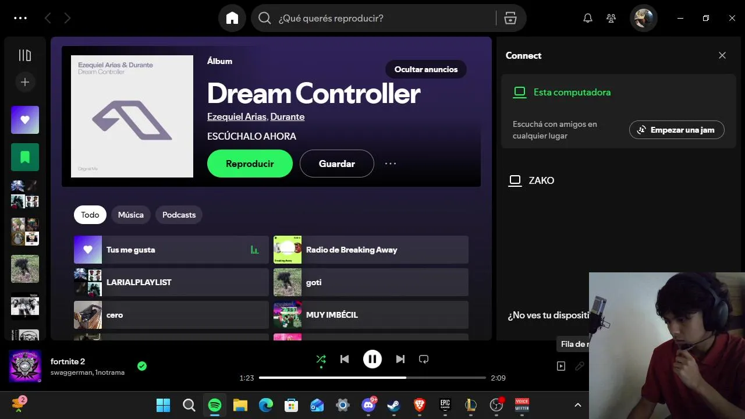The image size is (745, 419).
Task: Open the Home page icon
Action: (x=232, y=18)
